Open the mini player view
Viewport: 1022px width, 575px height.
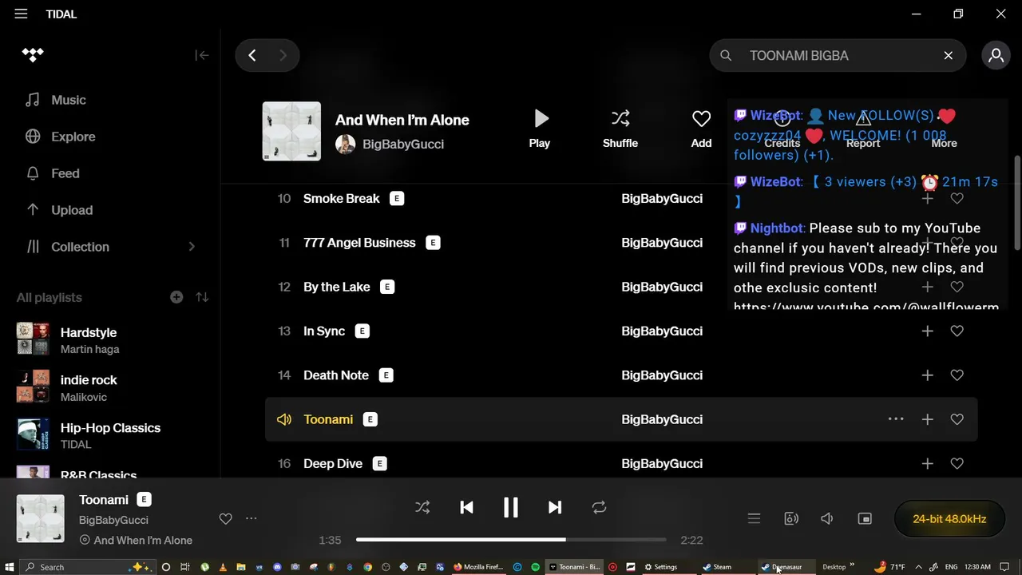(x=865, y=518)
